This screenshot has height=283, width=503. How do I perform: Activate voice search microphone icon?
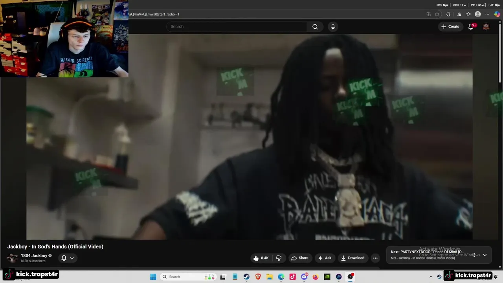click(333, 27)
